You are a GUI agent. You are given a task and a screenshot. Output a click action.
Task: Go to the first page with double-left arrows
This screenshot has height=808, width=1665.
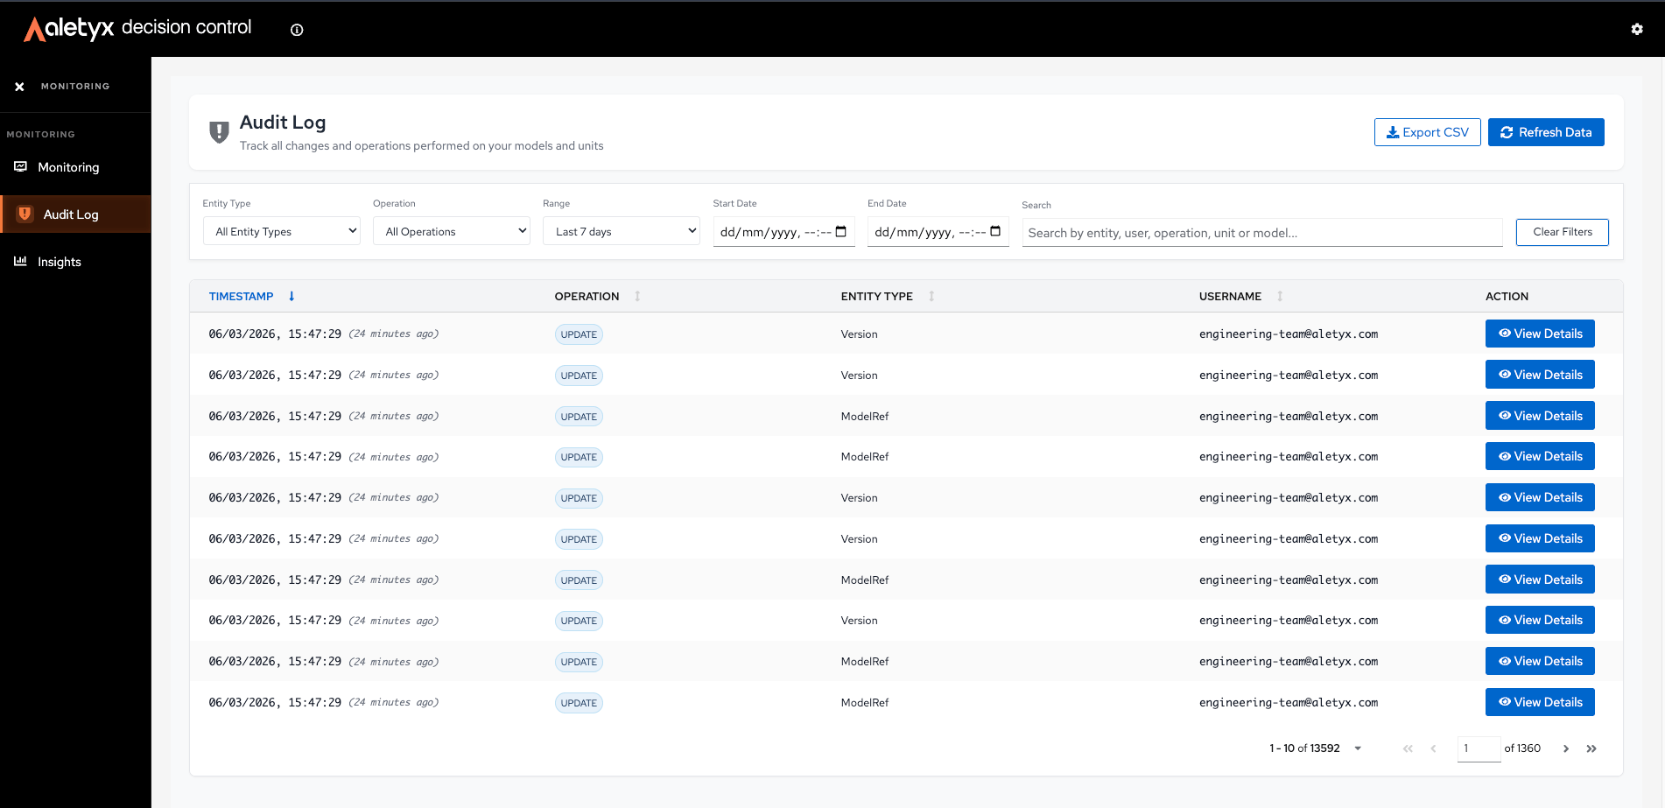coord(1408,748)
